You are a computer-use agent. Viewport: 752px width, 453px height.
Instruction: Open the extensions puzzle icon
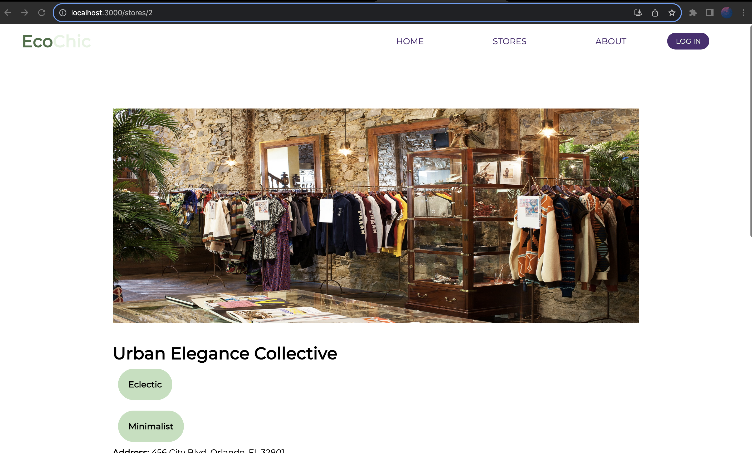[693, 13]
